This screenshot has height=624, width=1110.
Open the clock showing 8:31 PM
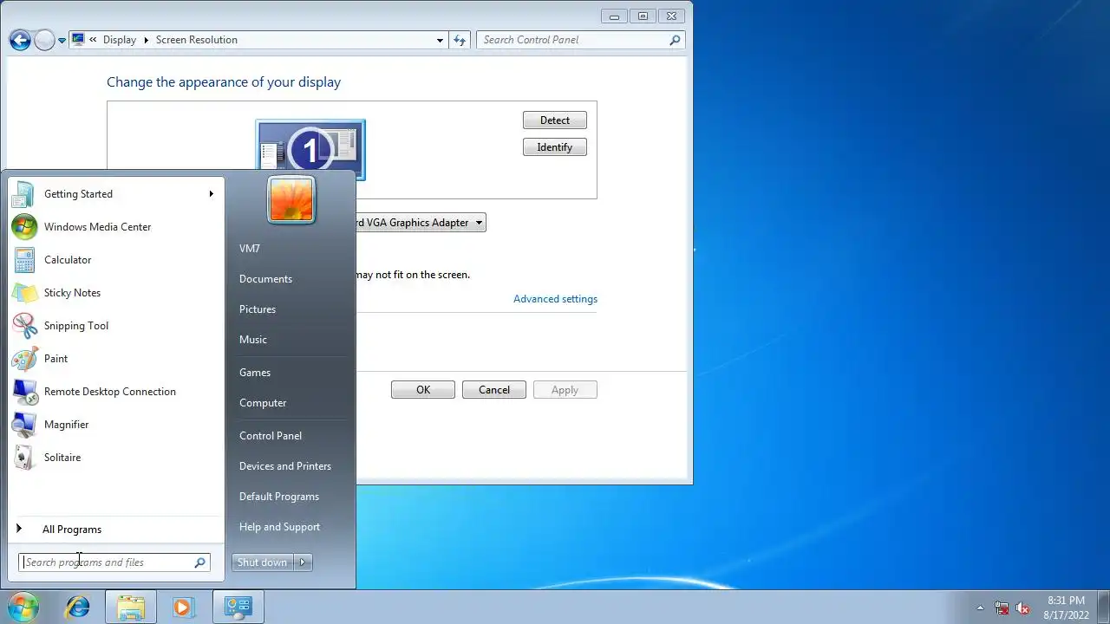tap(1066, 608)
